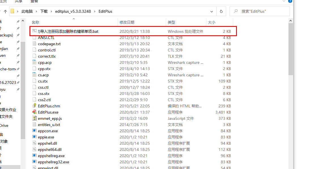Select the 导入注册码添加删除右键菜单项.bat file name

[68, 31]
